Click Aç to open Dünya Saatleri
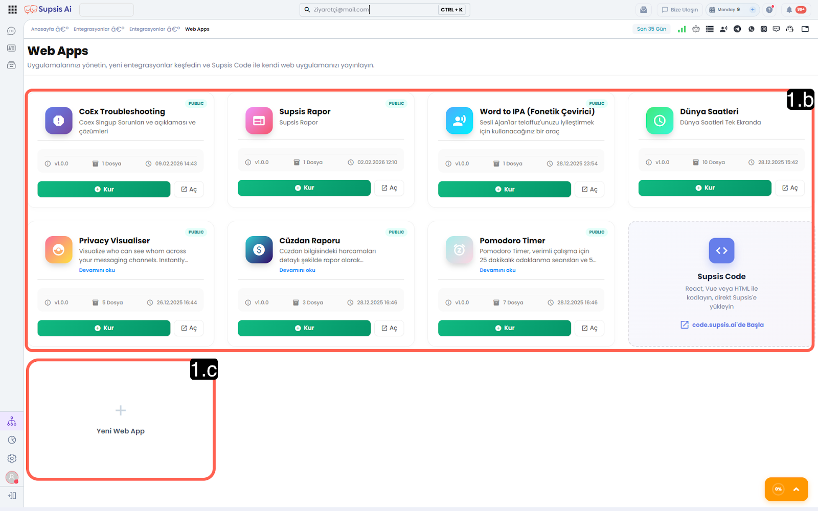 (790, 188)
